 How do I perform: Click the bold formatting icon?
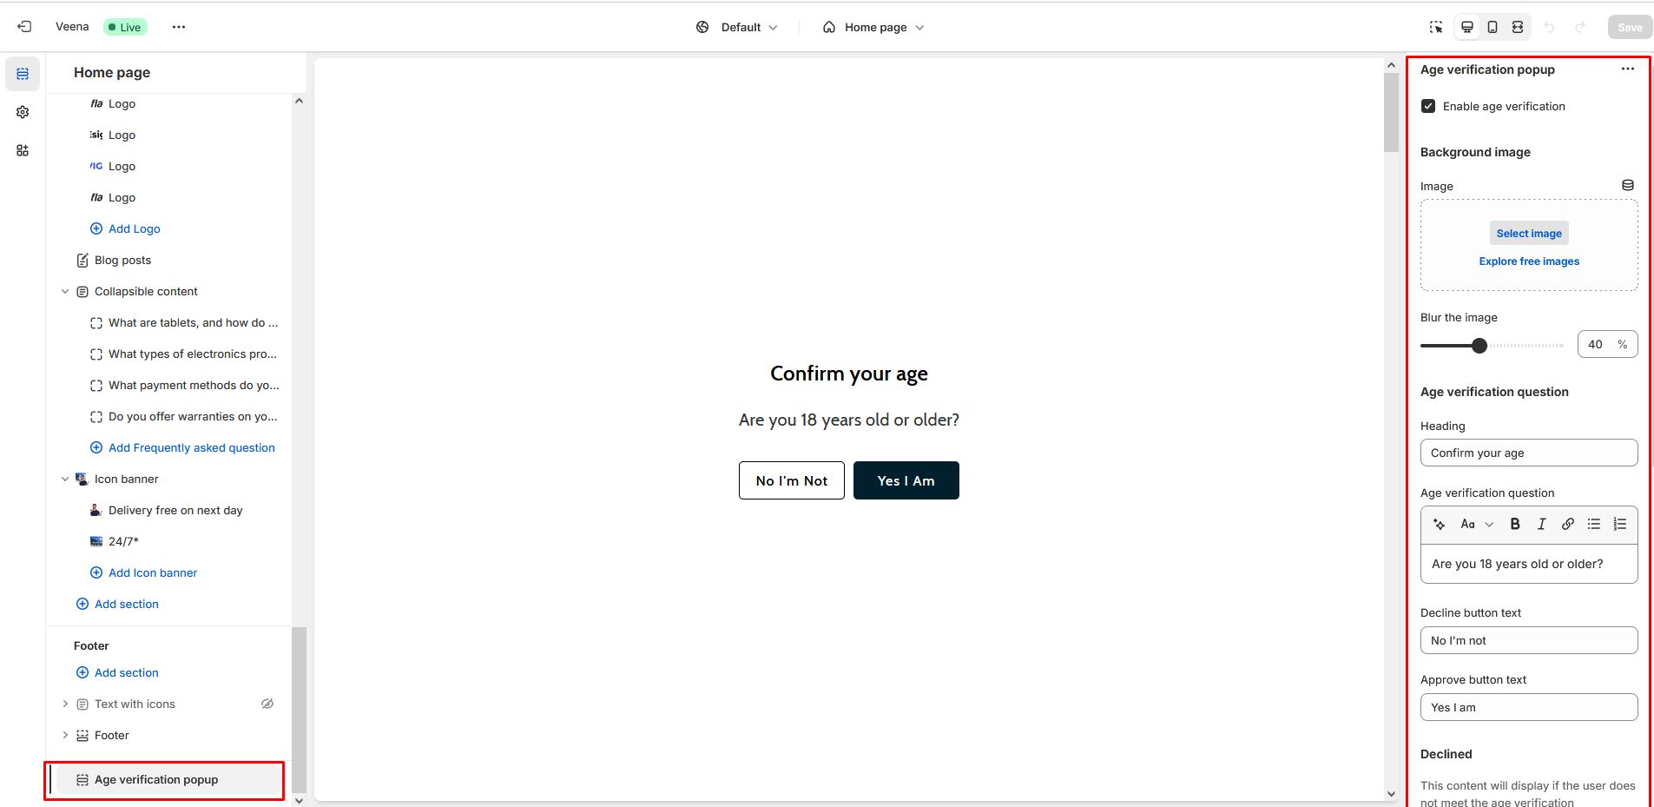[1515, 524]
